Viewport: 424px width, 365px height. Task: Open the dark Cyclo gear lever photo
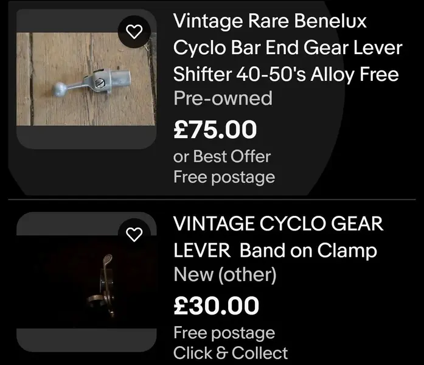point(86,282)
